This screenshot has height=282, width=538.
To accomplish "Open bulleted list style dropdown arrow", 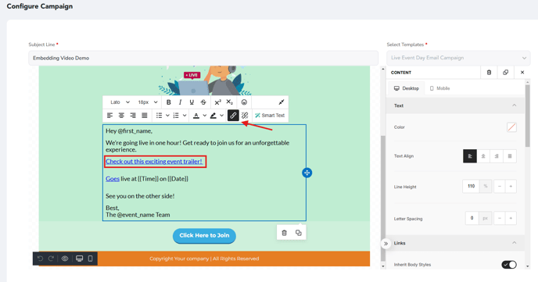I will [167, 116].
